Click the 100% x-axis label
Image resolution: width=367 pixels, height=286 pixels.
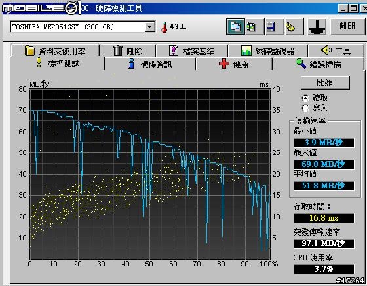tap(269, 264)
